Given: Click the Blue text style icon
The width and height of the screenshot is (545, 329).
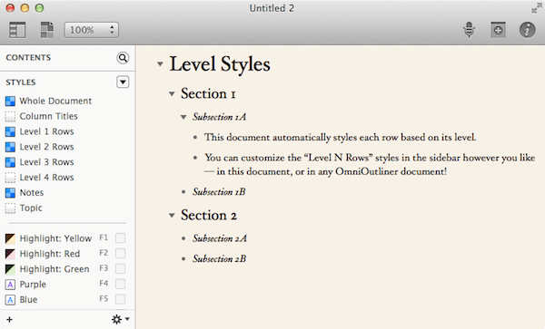Looking at the screenshot, I should click(x=10, y=300).
